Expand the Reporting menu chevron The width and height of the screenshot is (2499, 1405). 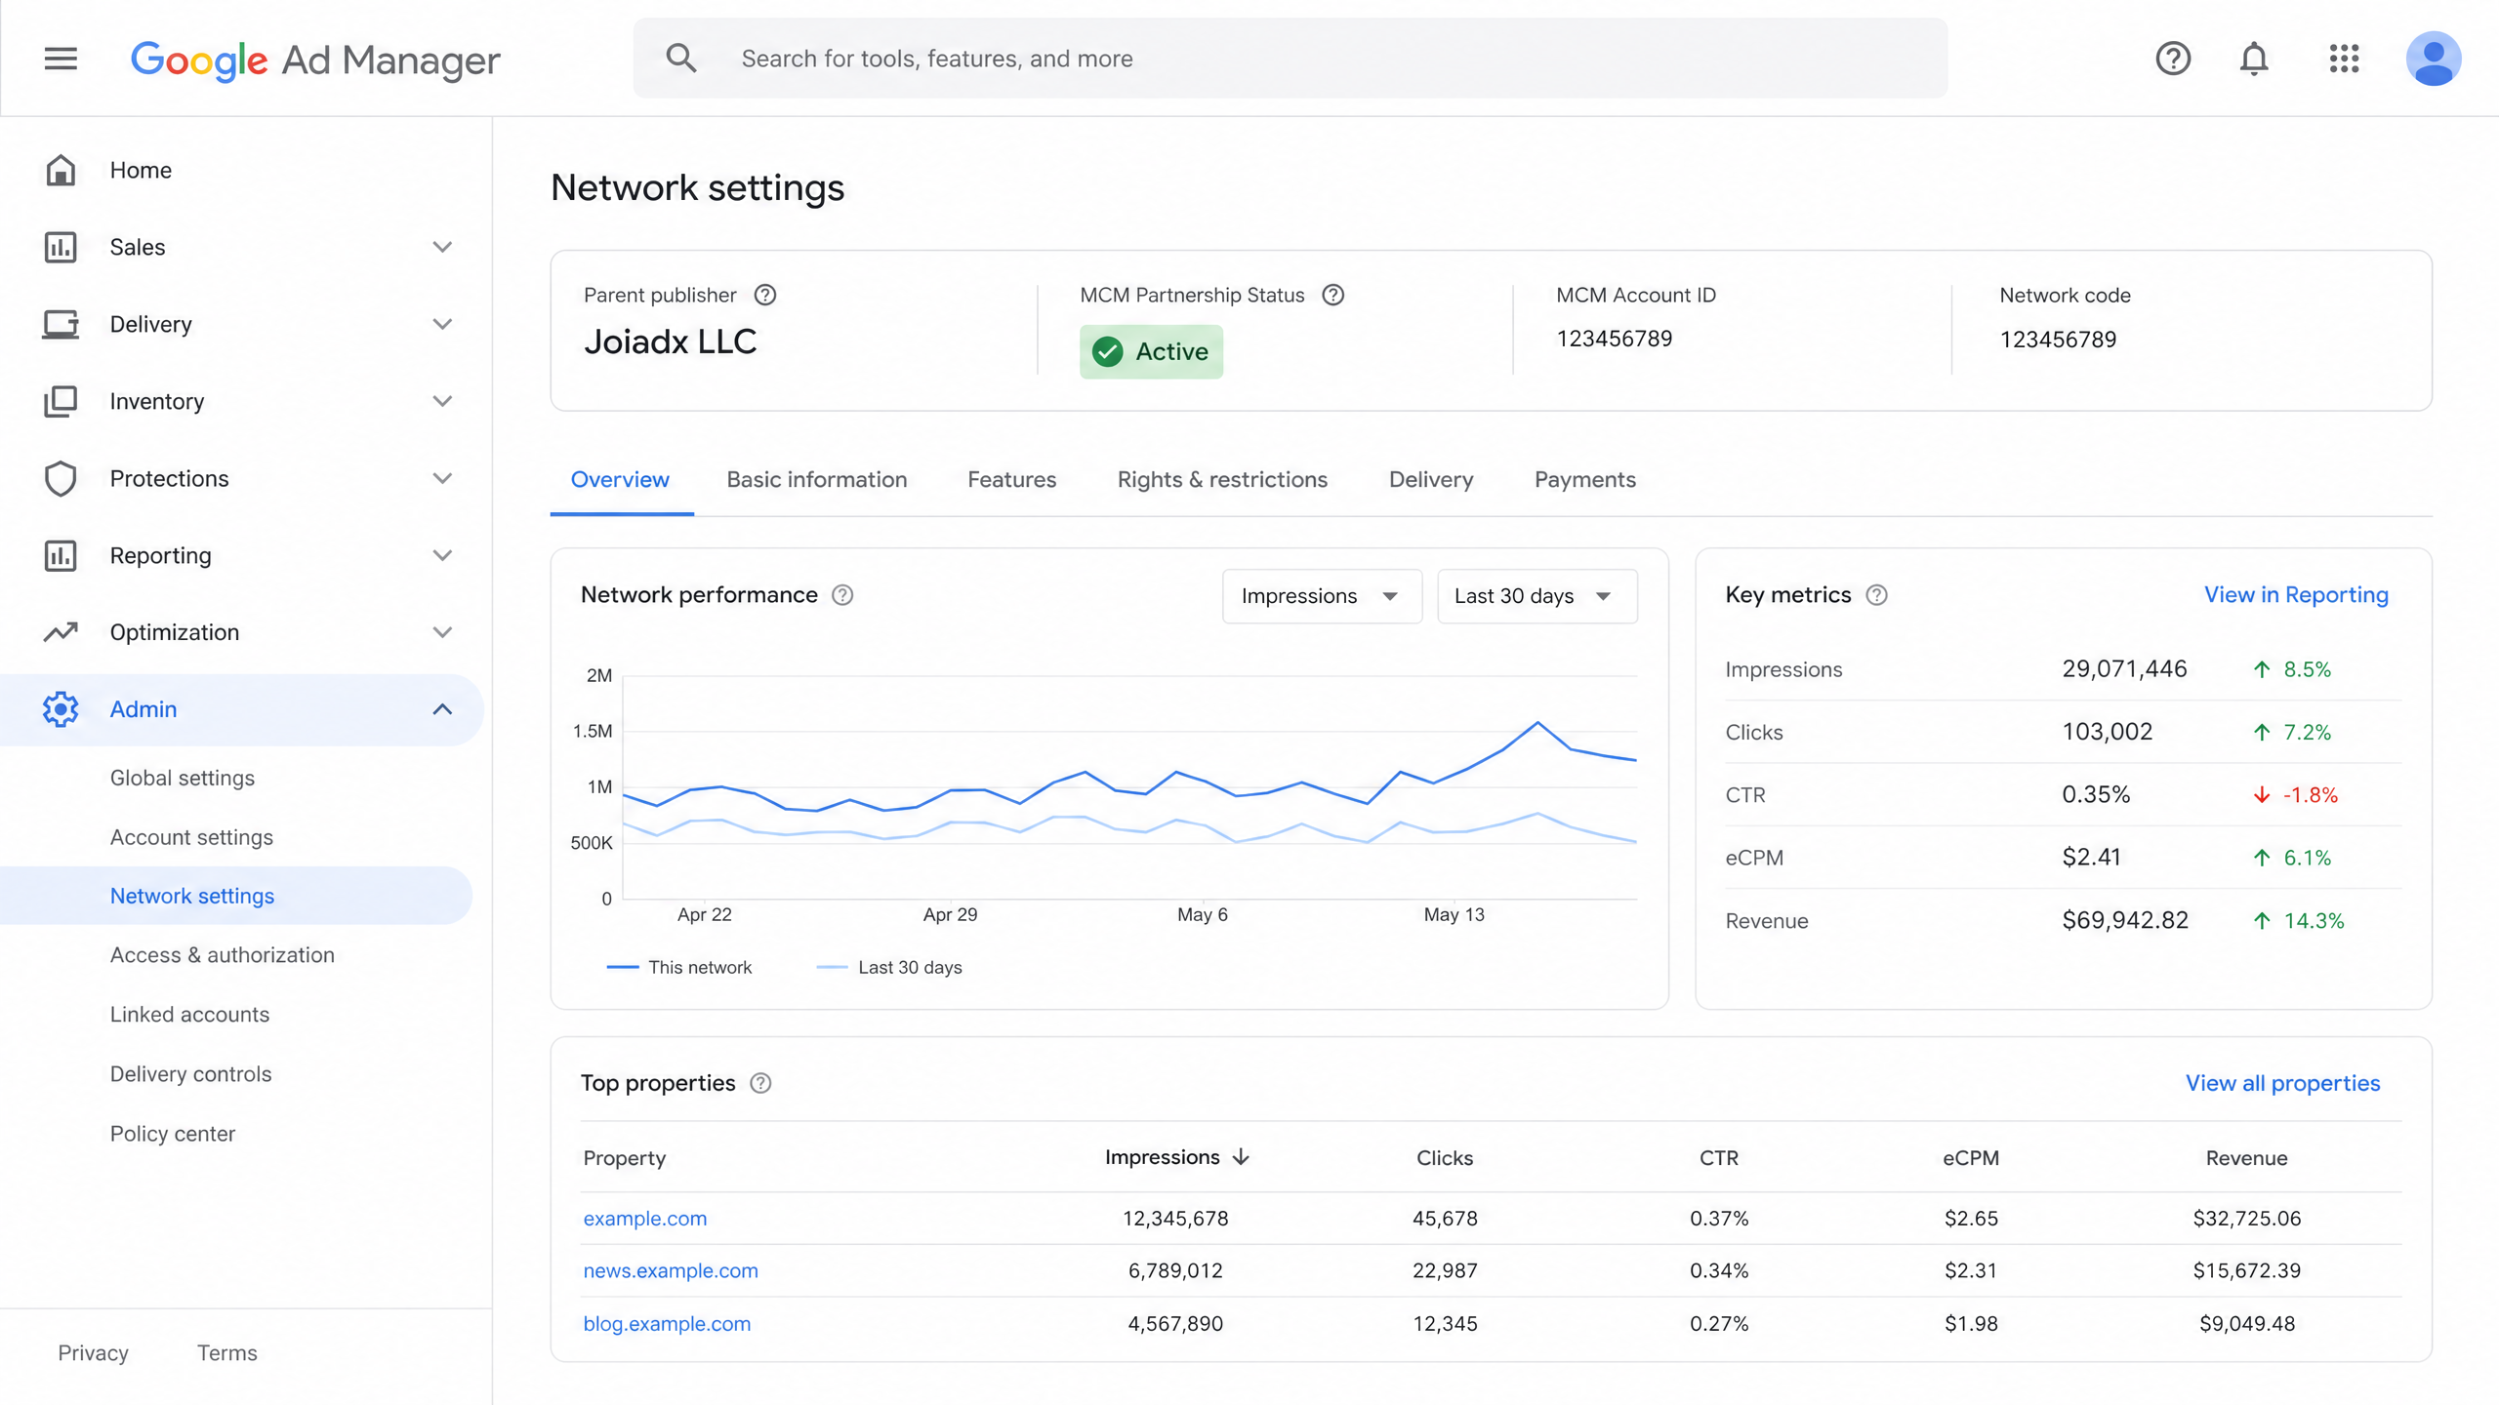pos(442,555)
